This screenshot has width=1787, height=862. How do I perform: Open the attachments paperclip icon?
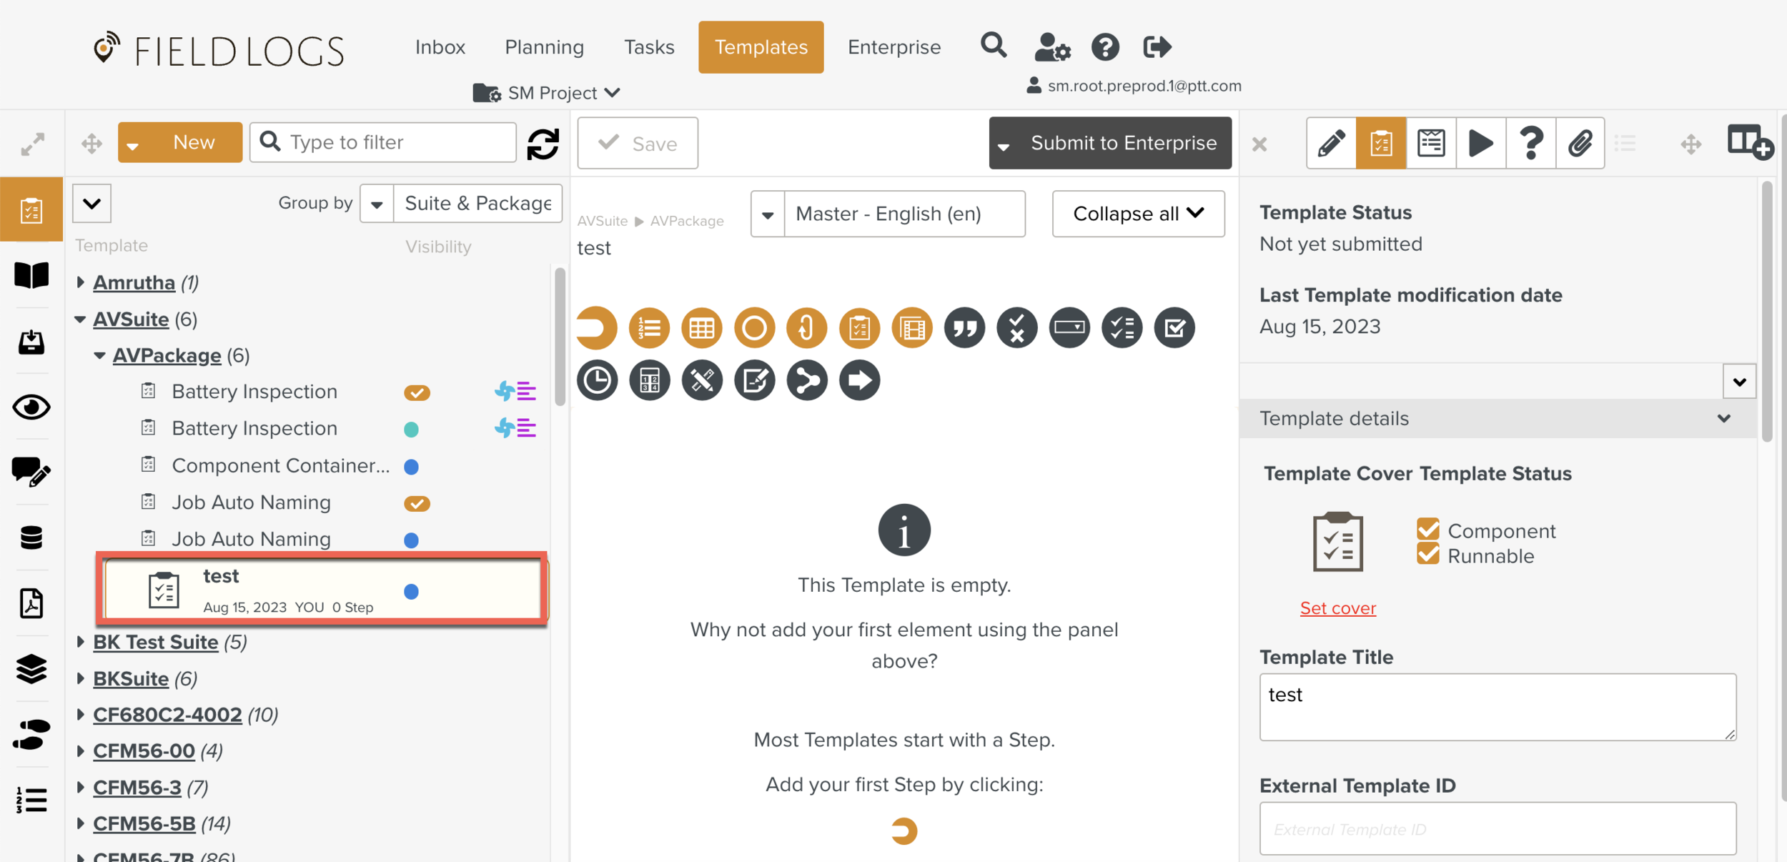(x=1580, y=144)
